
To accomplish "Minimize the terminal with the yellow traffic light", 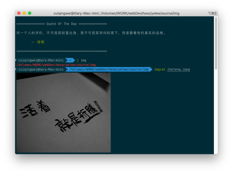I will 24,13.
